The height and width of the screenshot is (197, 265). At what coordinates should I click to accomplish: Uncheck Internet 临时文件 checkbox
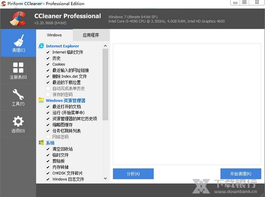coord(48,52)
